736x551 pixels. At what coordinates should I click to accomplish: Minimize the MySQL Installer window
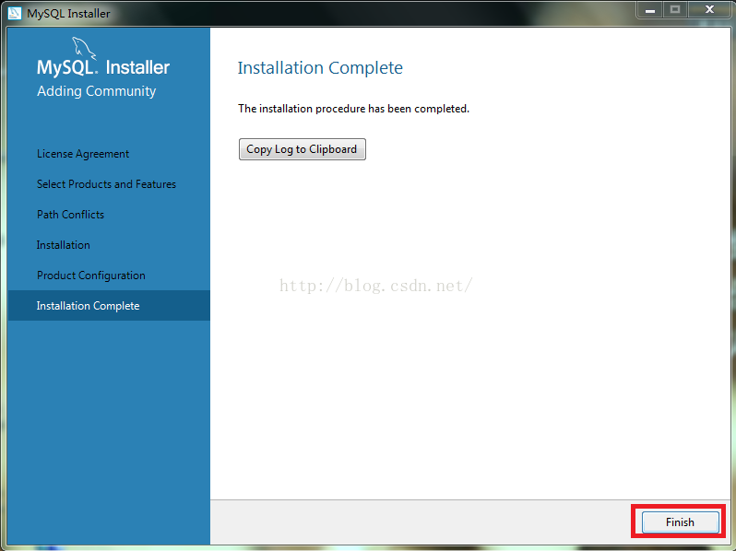tap(650, 9)
